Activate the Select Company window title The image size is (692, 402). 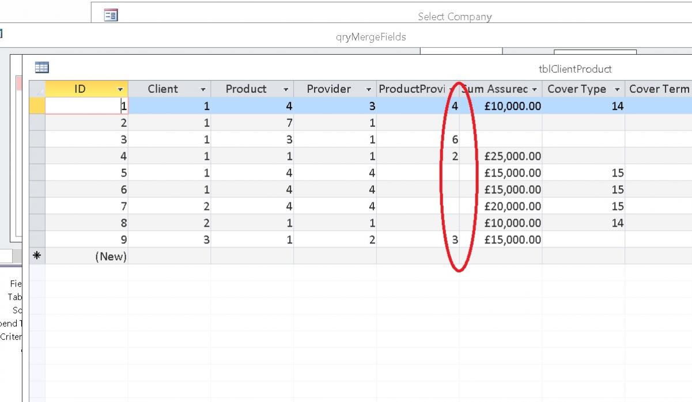[x=455, y=17]
